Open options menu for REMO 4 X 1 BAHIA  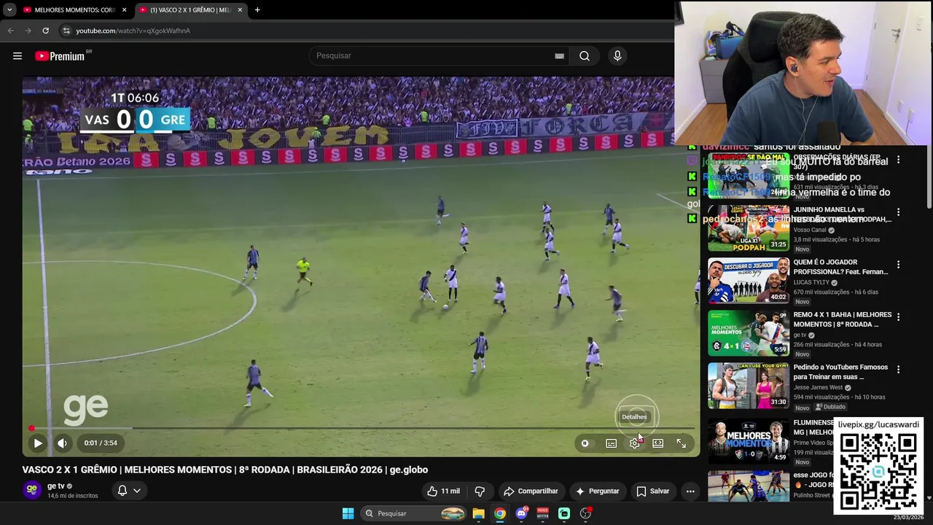click(x=898, y=317)
